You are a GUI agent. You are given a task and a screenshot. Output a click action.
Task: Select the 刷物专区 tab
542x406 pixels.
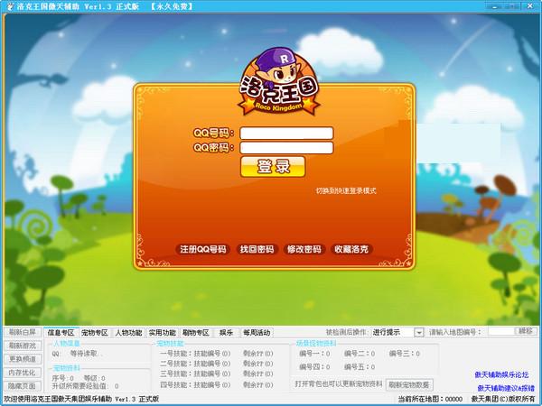(x=196, y=333)
